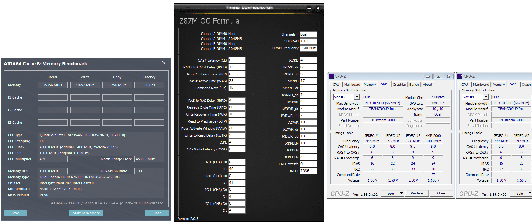Click Tools button in first CPU-Z window
Screen dimensions: 532x224
pyautogui.click(x=390, y=193)
